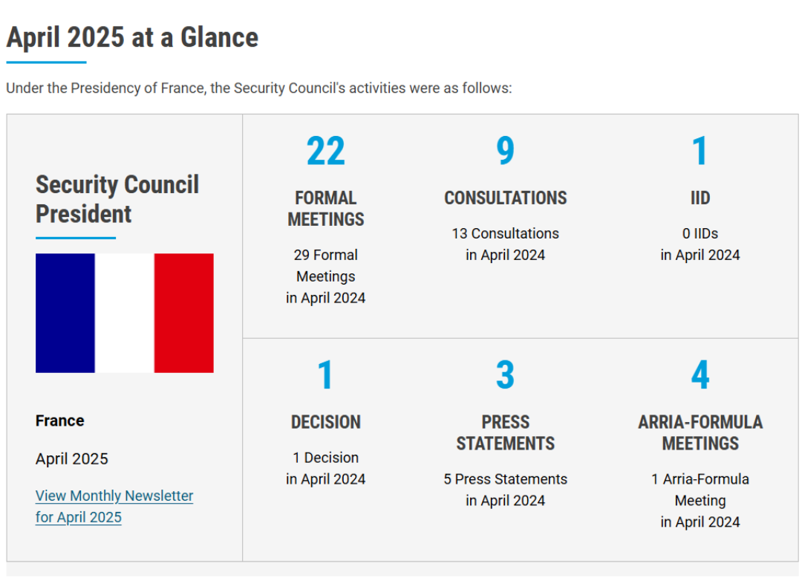
Task: Click the "5 Press Statements in April 2024" text
Action: pos(505,490)
